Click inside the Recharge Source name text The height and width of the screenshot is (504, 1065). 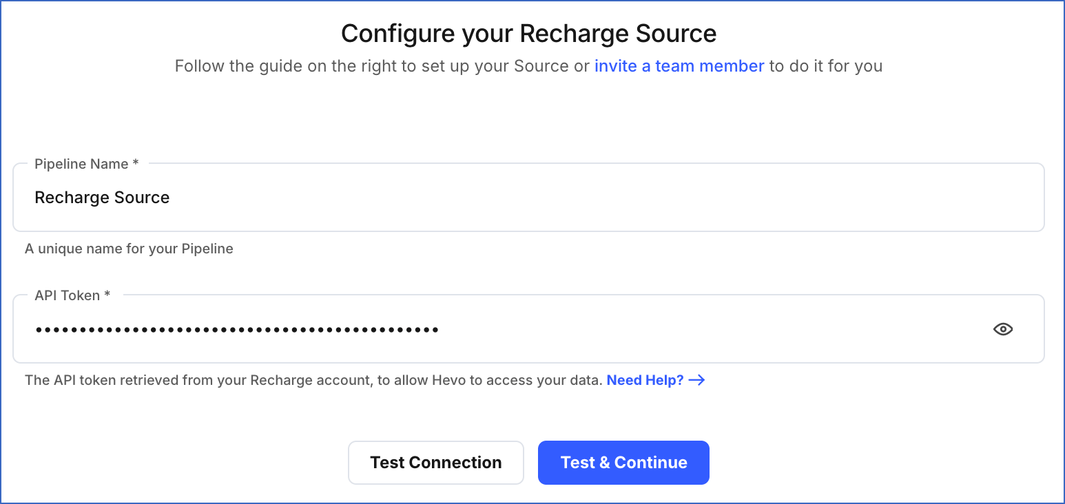click(101, 198)
